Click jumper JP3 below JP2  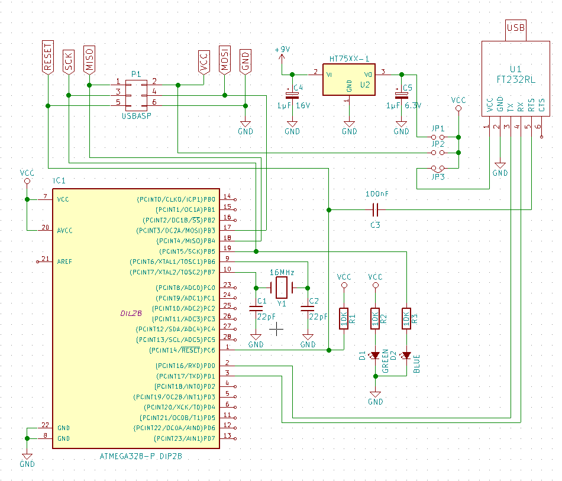(x=438, y=168)
